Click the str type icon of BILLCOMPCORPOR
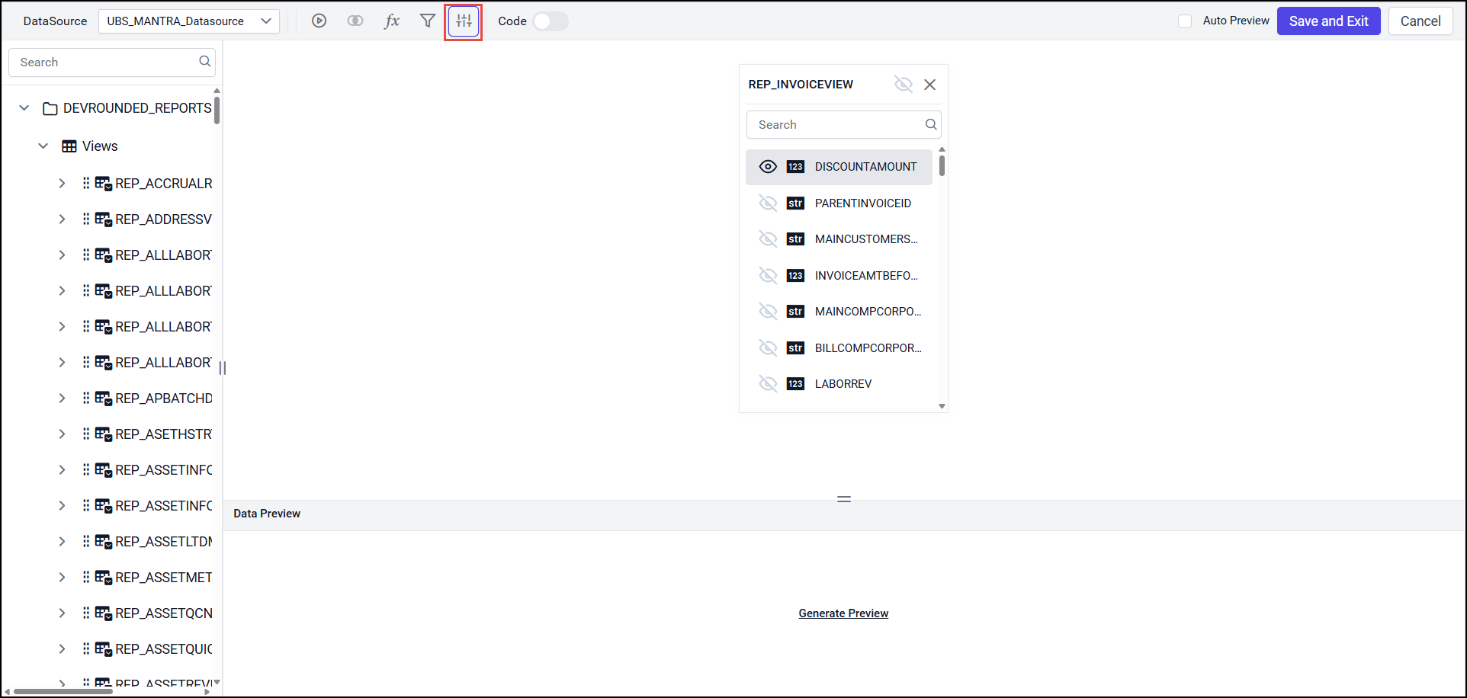1467x698 pixels. click(795, 348)
